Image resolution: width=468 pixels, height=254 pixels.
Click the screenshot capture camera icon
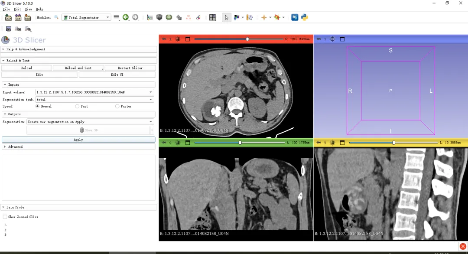[8, 29]
